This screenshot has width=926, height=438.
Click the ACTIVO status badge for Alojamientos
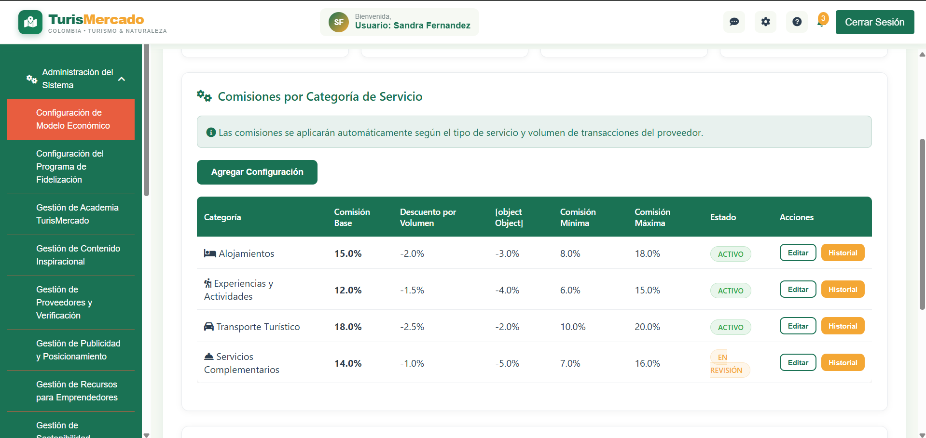click(730, 254)
